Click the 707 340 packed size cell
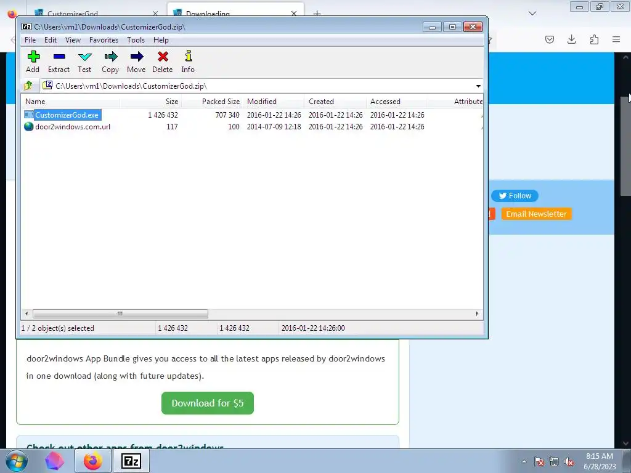This screenshot has width=631, height=473. [227, 115]
